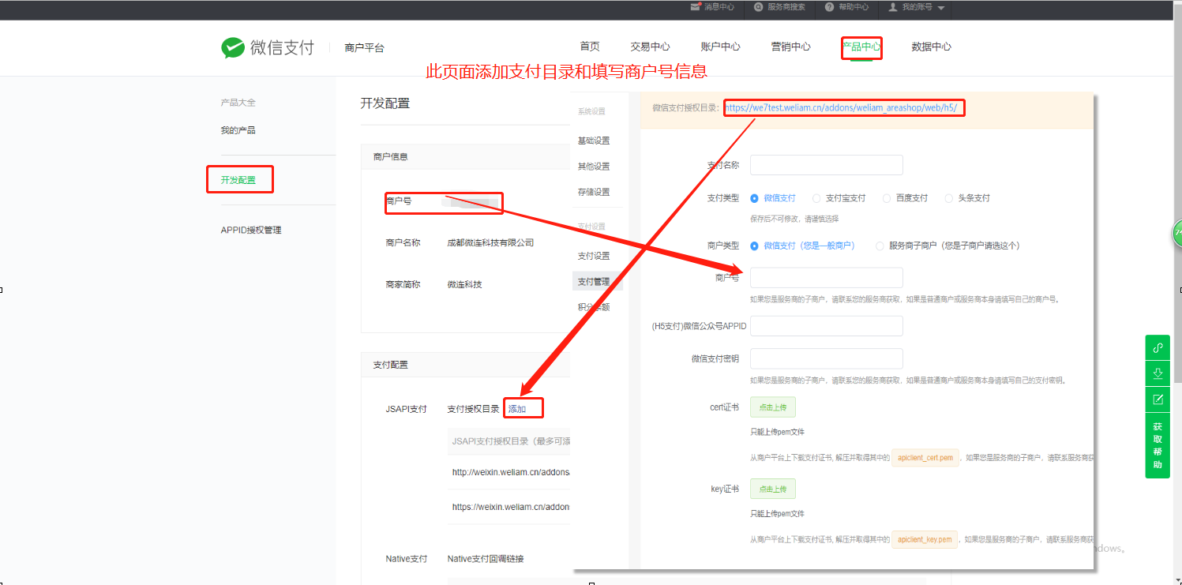1182x585 pixels.
Task: Click the WeChat Pay logo
Action: tap(268, 47)
